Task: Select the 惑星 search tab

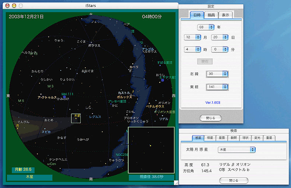Action: 198,138
